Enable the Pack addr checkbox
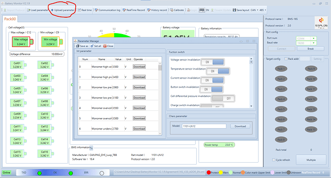 pyautogui.click(x=286, y=59)
